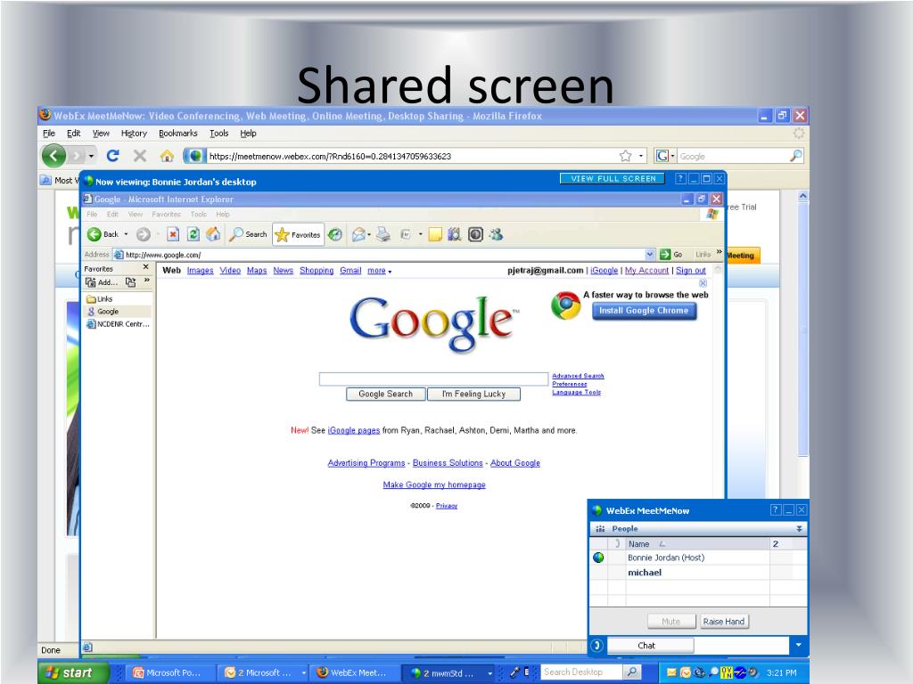Open the help icon on desktop viewer bar

(x=680, y=178)
